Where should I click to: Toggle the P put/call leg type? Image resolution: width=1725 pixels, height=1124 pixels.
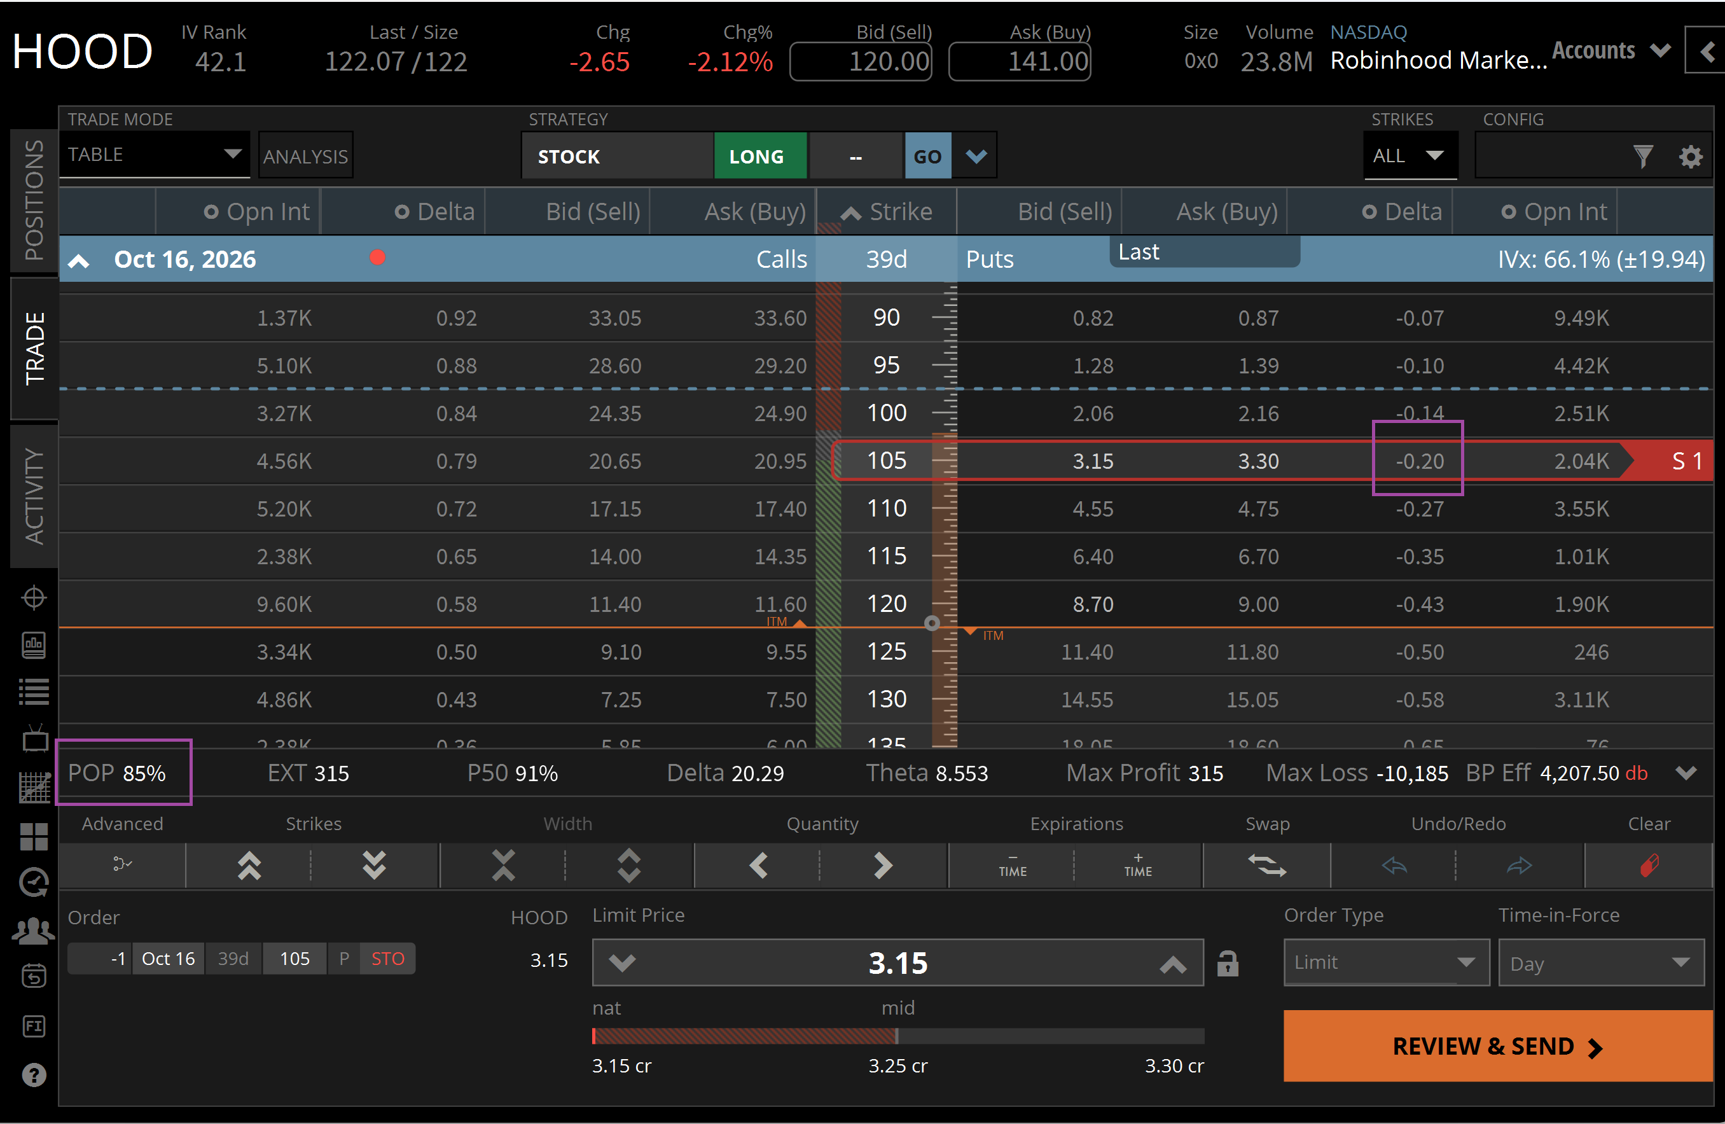click(x=344, y=958)
